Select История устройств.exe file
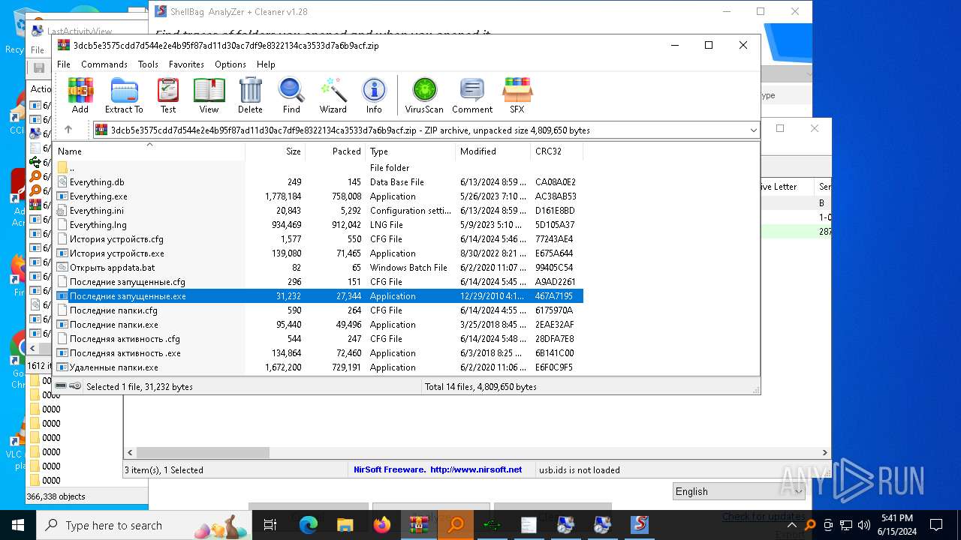The height and width of the screenshot is (540, 961). coord(318,253)
